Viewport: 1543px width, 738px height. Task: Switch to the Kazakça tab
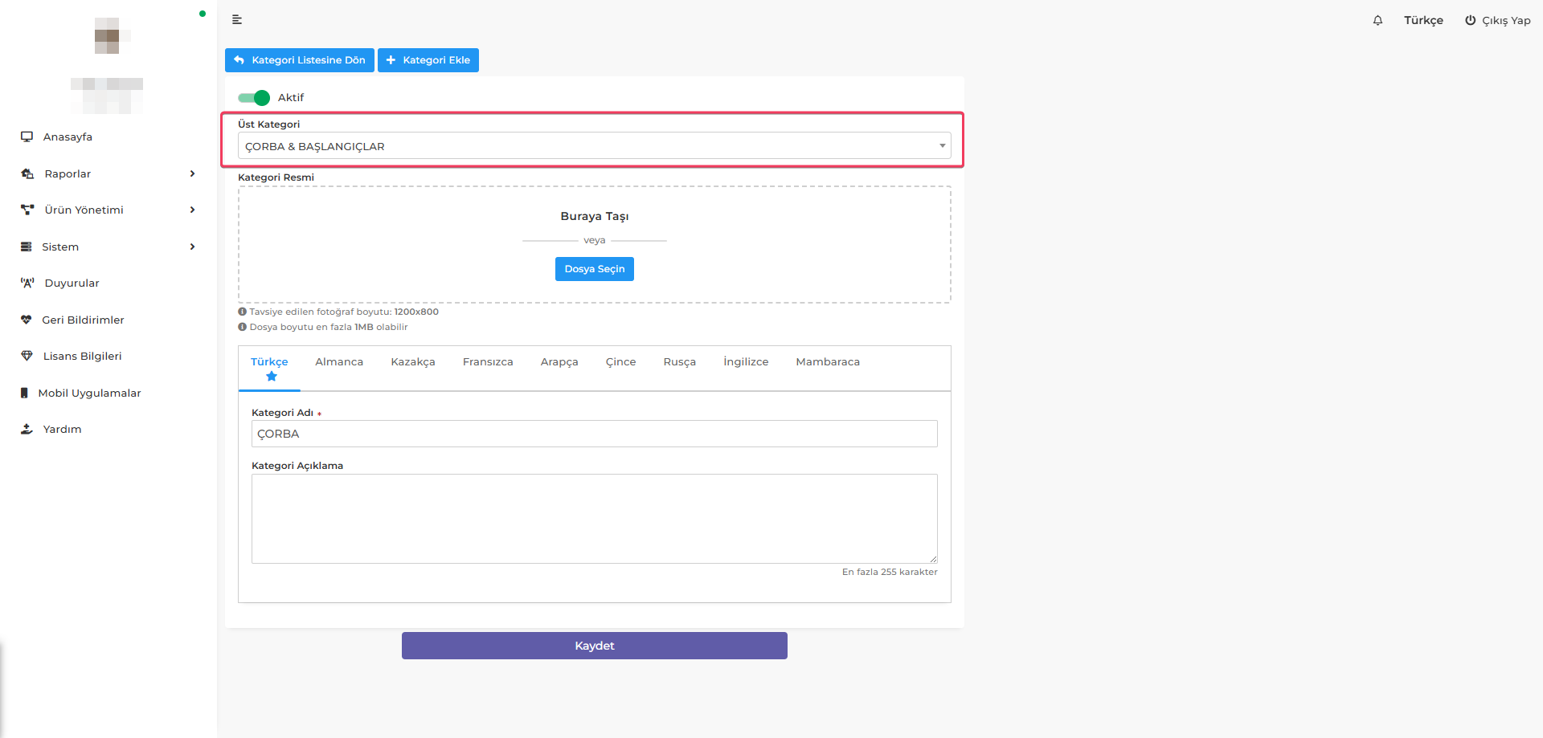[413, 362]
